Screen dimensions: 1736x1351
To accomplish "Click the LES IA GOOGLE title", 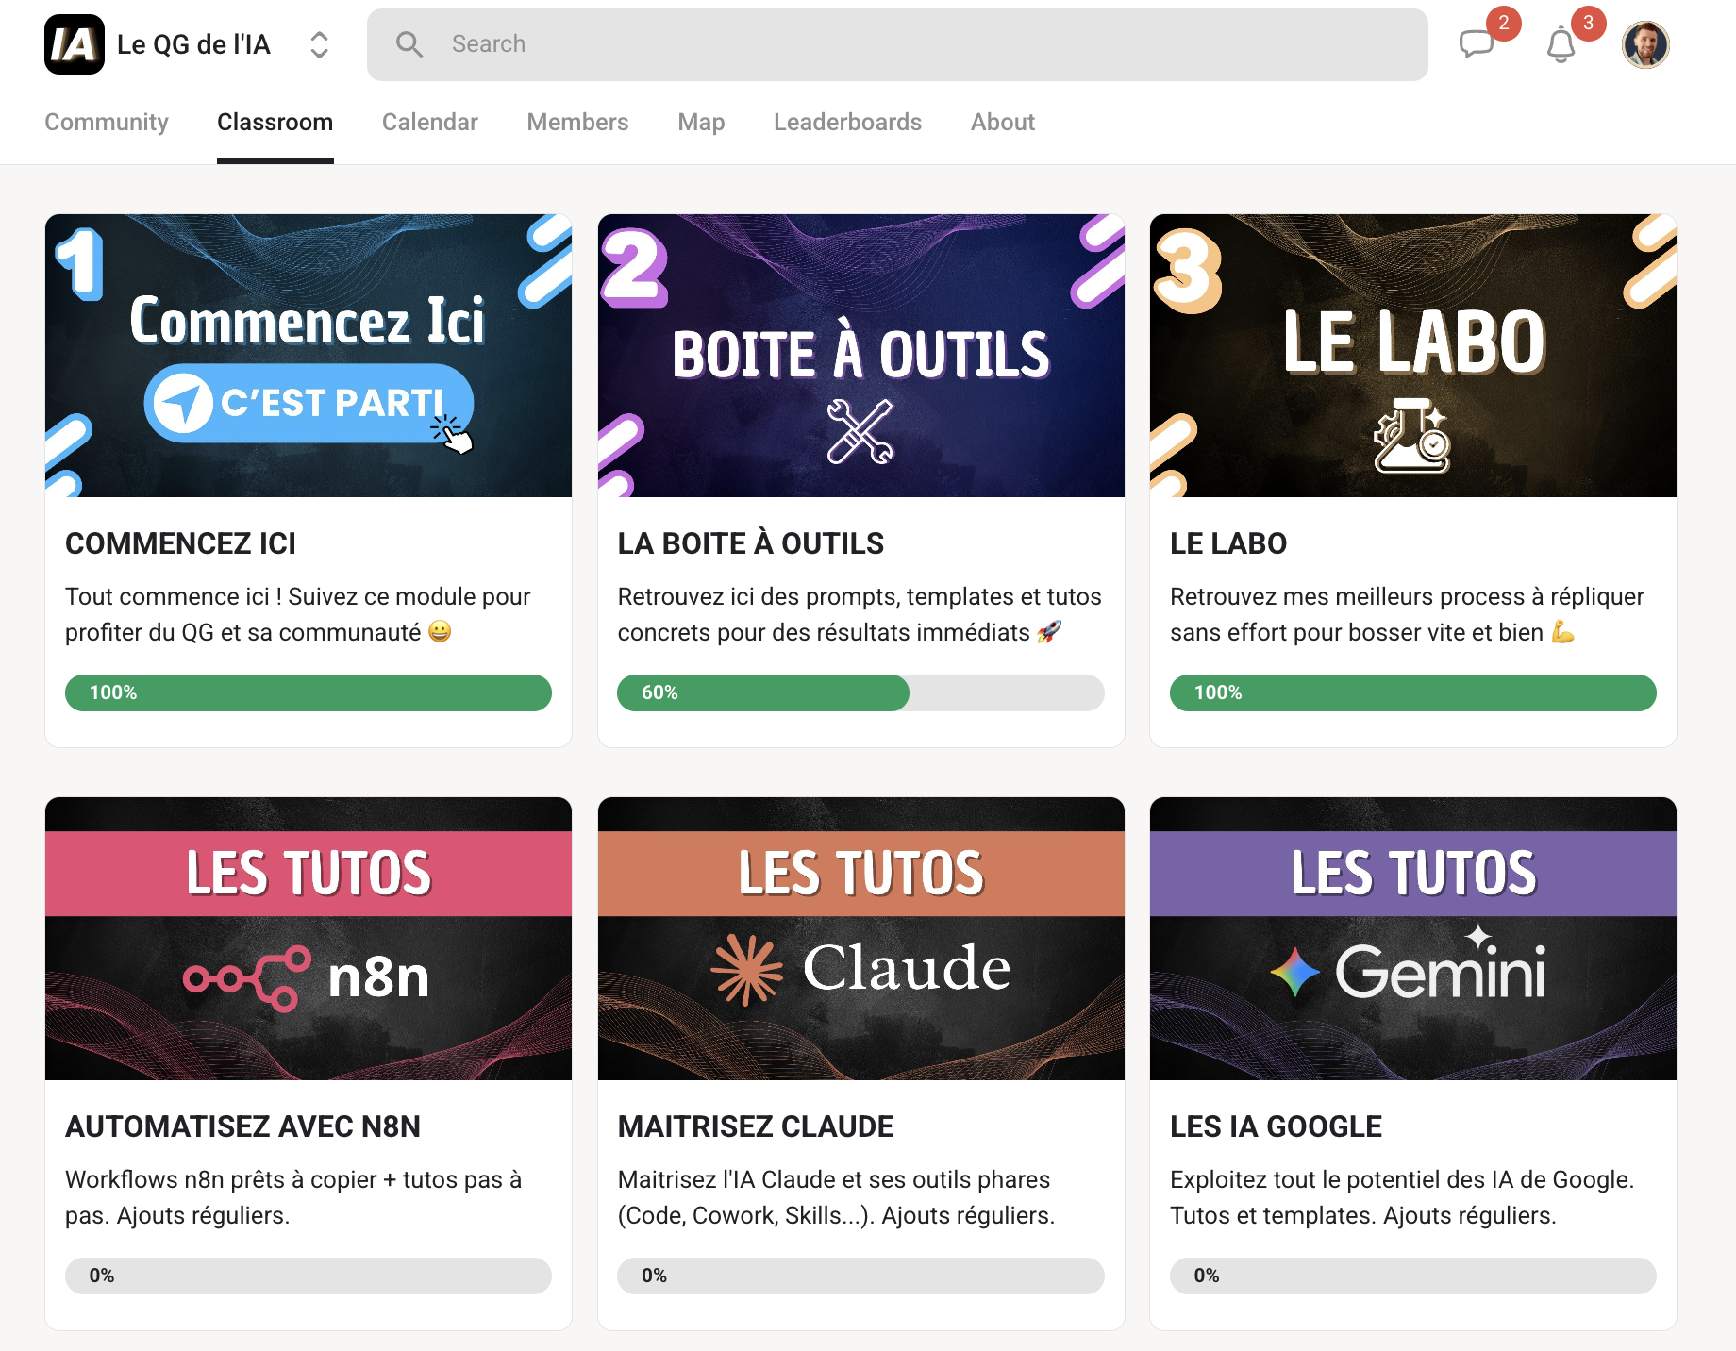I will pos(1276,1126).
